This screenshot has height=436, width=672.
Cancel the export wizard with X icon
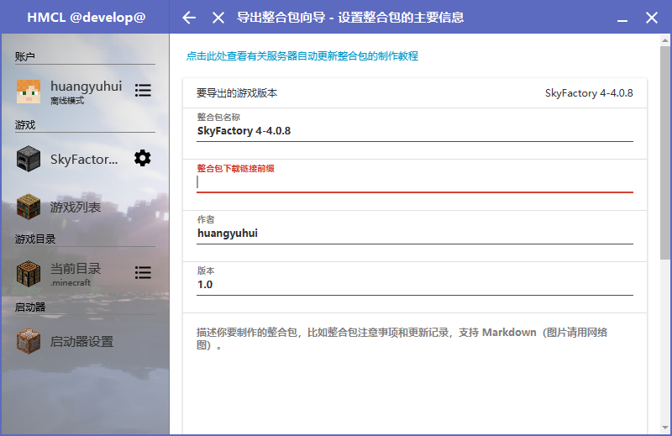coord(218,18)
